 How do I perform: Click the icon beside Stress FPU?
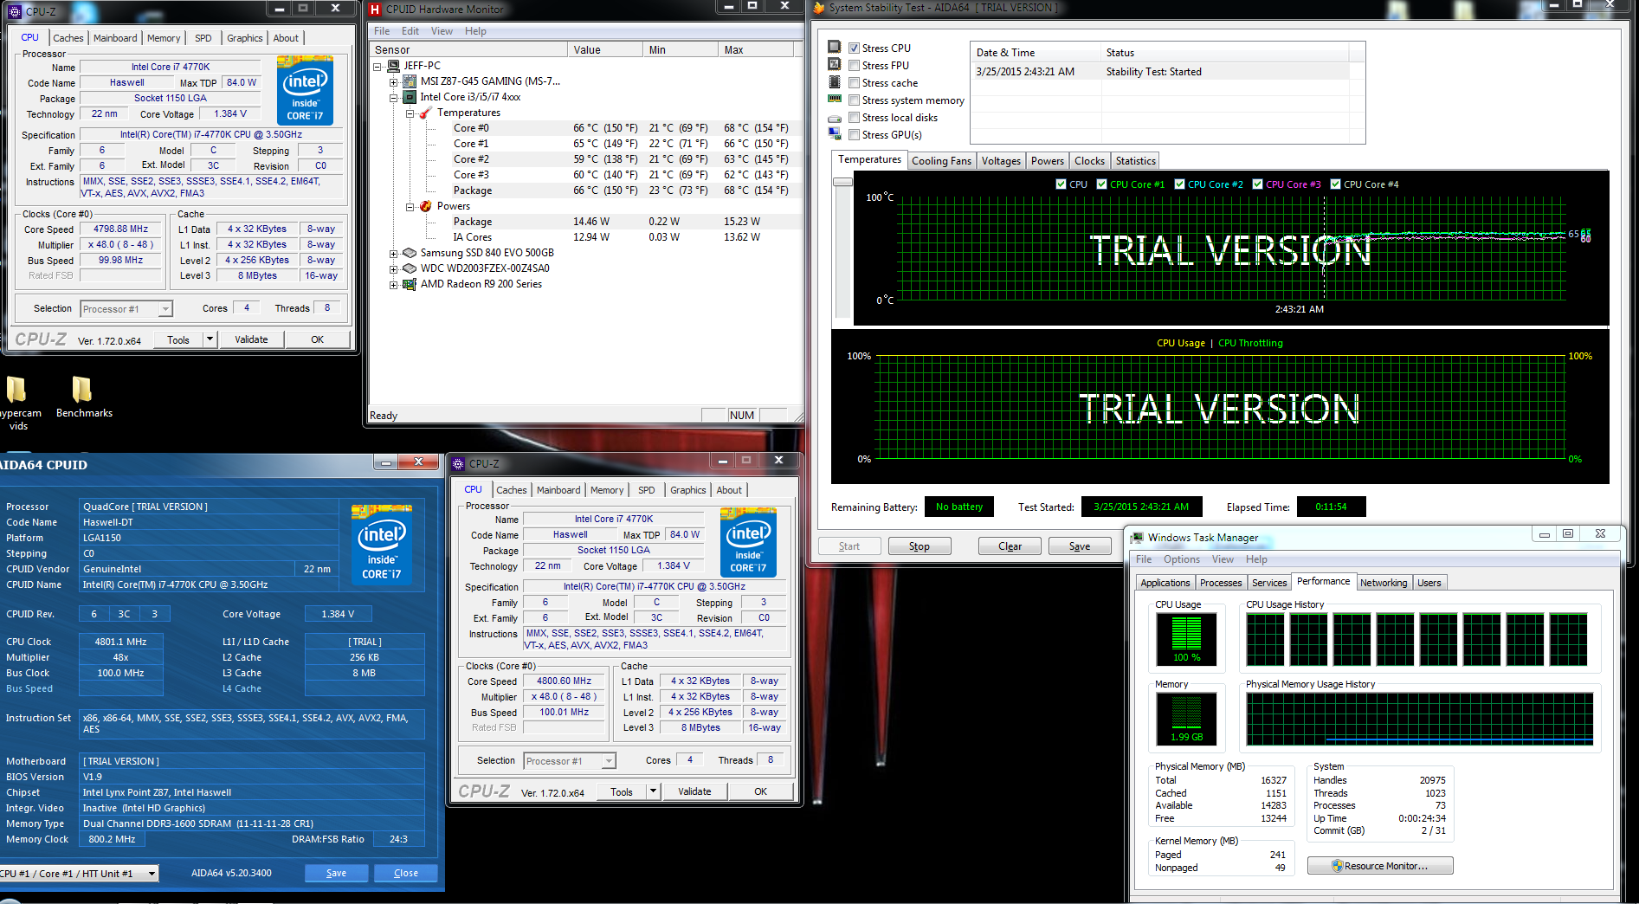pyautogui.click(x=835, y=64)
